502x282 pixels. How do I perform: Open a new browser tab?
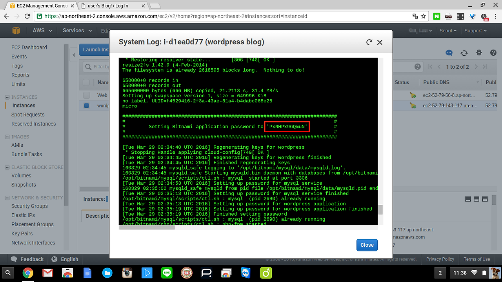click(155, 5)
